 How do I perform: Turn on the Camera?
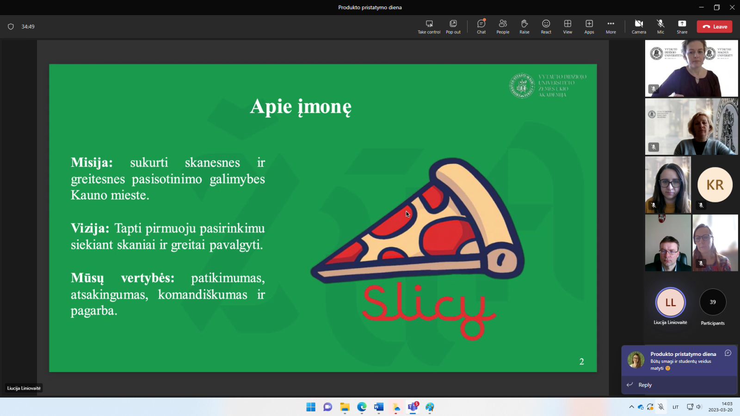[639, 26]
